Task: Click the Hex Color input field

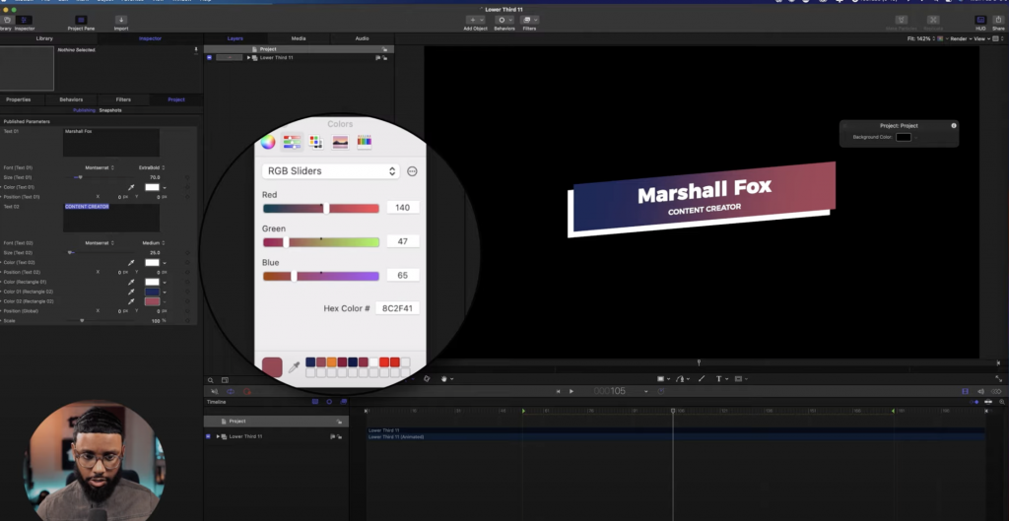Action: pos(397,308)
